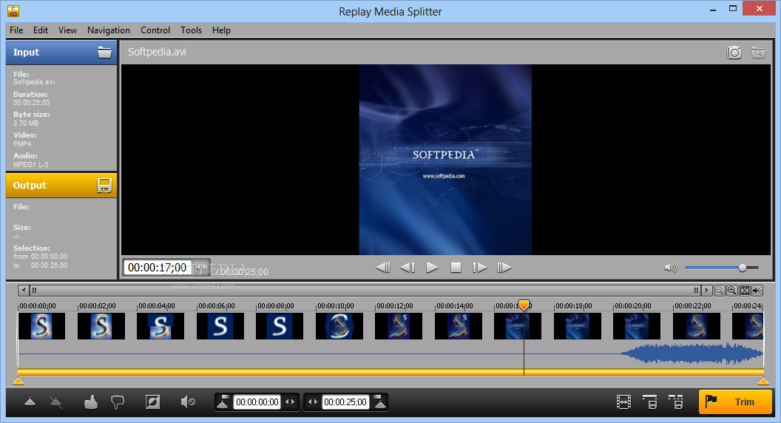Jump to previous marker button
This screenshot has width=781, height=423.
(382, 268)
